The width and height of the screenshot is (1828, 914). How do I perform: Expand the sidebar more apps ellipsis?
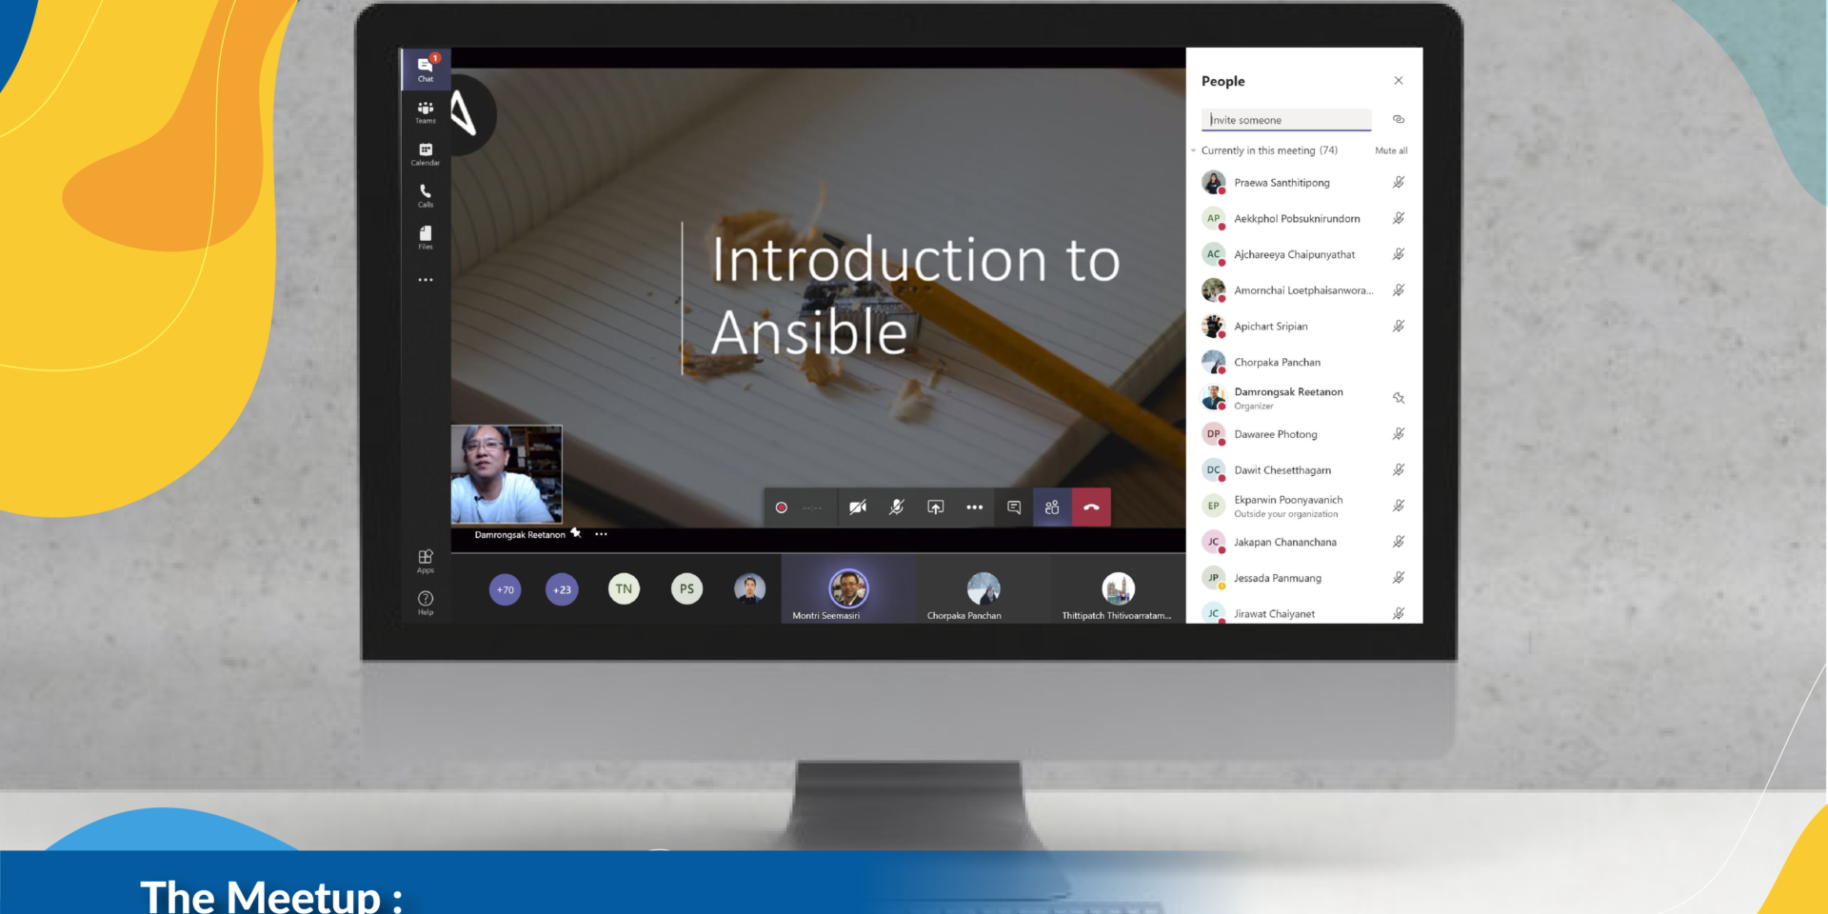[x=426, y=280]
